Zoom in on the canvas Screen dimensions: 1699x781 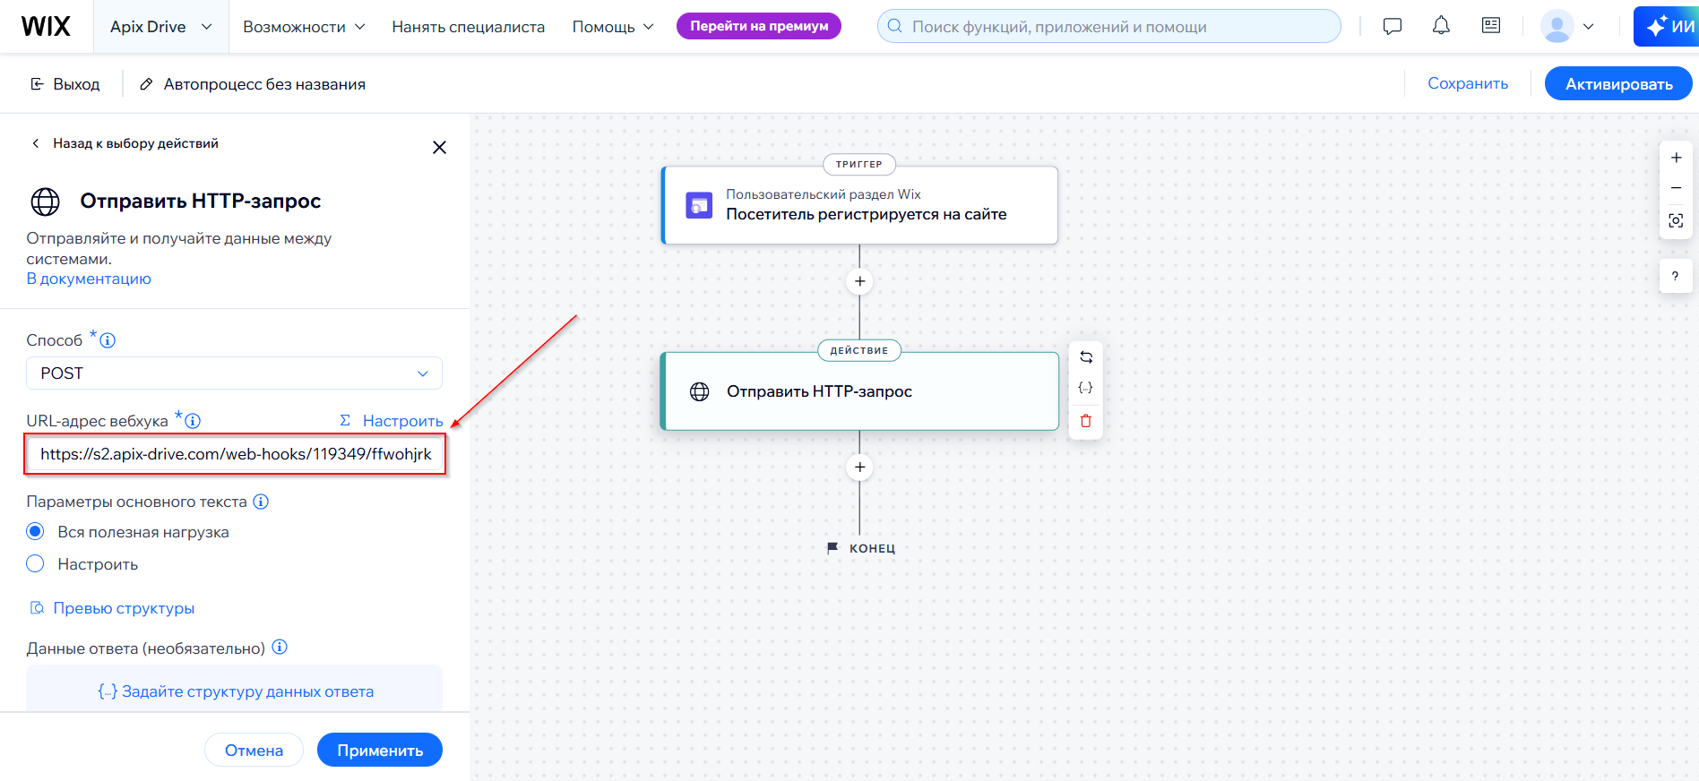1676,158
